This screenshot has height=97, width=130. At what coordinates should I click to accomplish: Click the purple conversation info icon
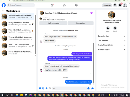point(92,13)
